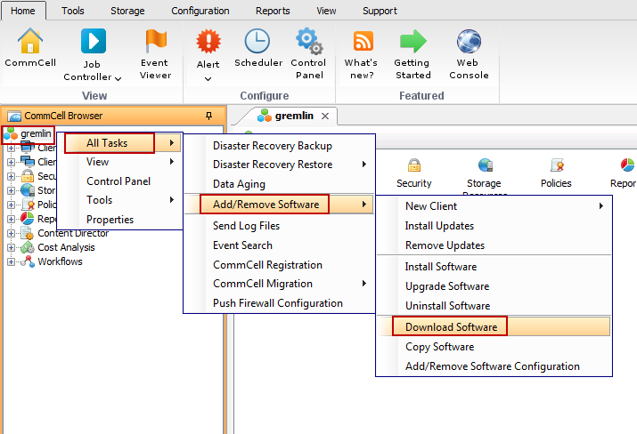
Task: Click the Getting Started arrow icon
Action: 412,42
